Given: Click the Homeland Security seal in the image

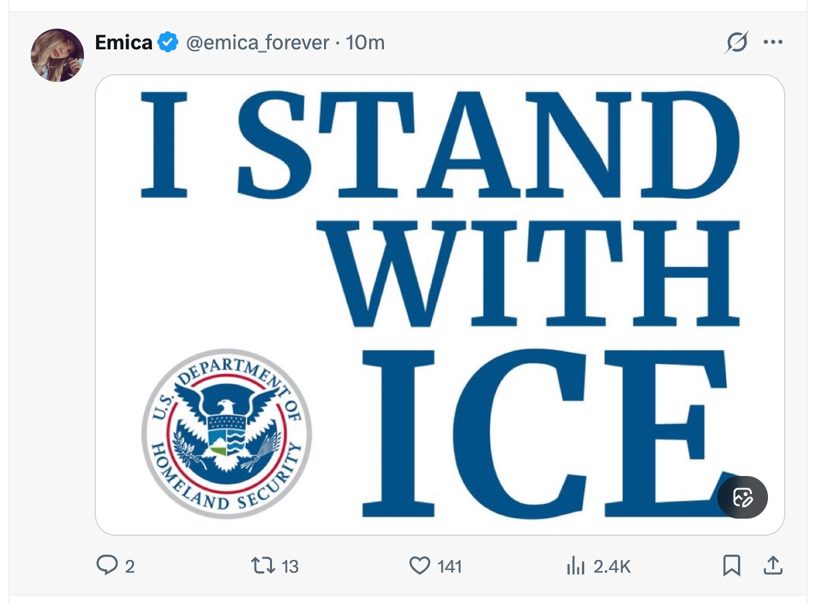Looking at the screenshot, I should [x=227, y=433].
